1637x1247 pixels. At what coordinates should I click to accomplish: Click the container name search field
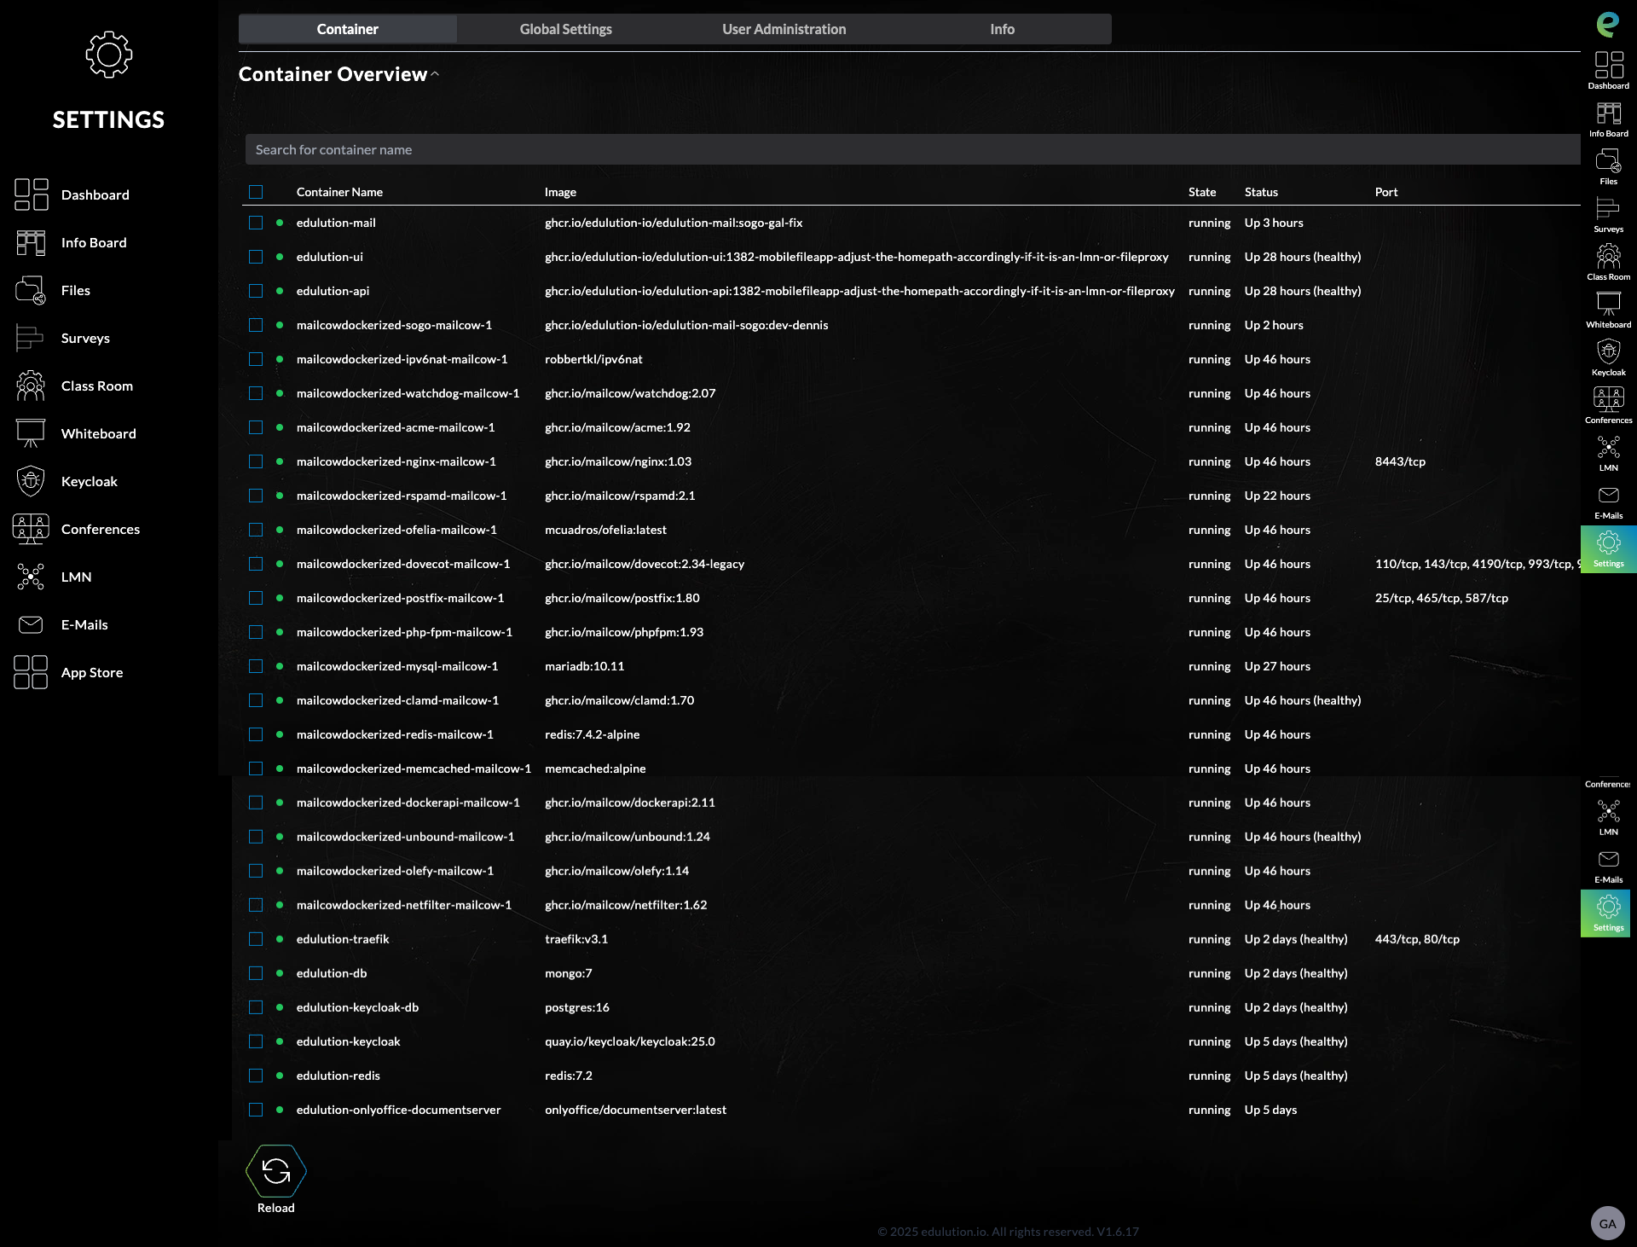pos(912,149)
